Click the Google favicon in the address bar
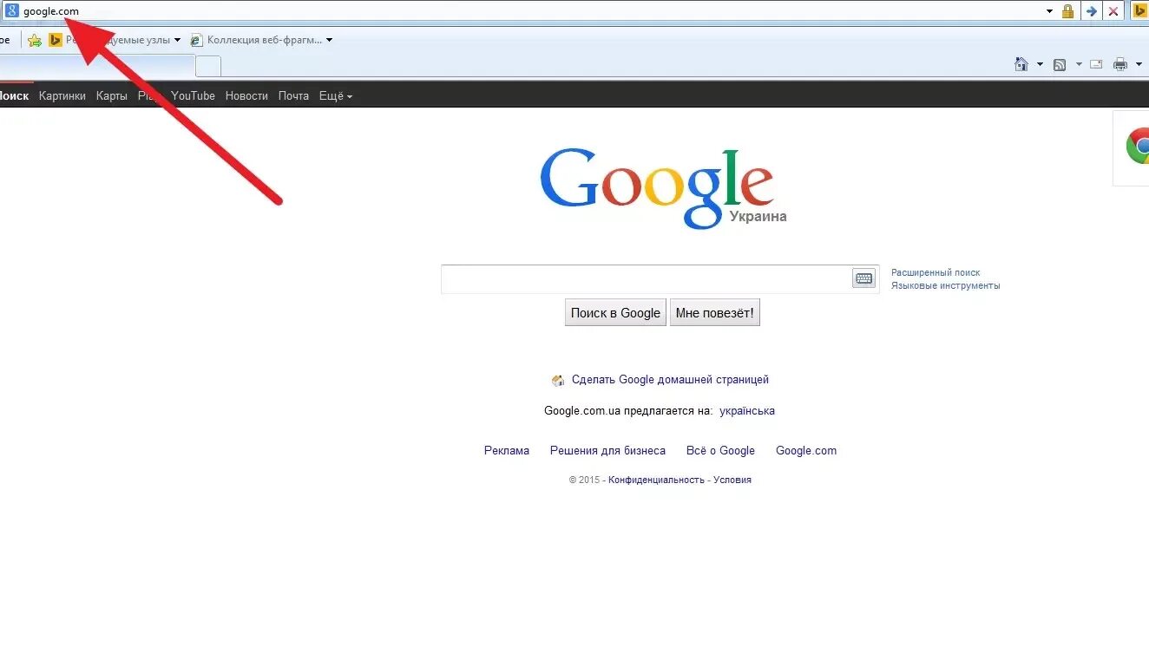1149x647 pixels. tap(12, 11)
